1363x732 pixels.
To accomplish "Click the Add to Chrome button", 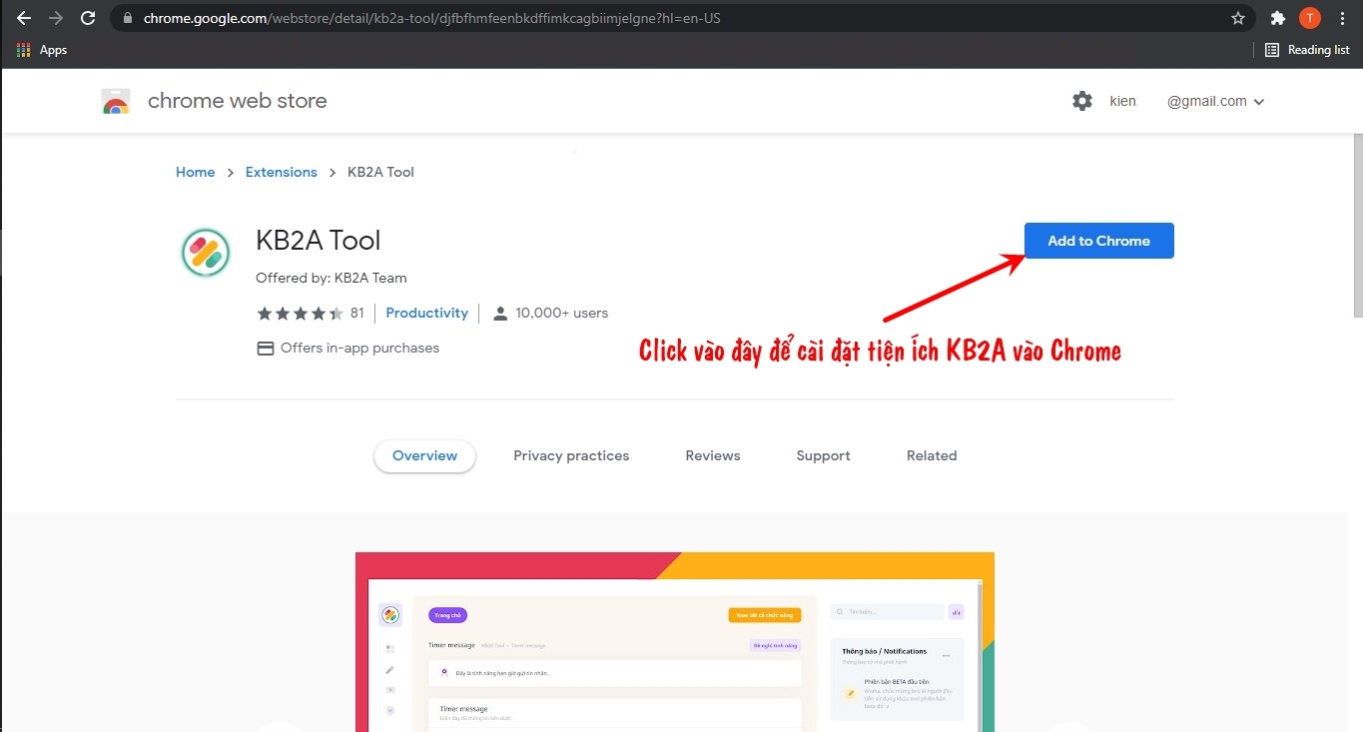I will point(1099,241).
